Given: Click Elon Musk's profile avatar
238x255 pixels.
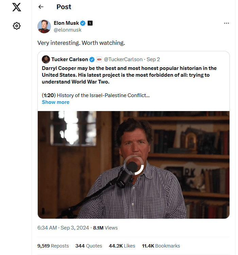Looking at the screenshot, I should click(44, 26).
